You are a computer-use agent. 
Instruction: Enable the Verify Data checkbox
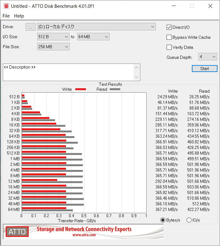coord(169,47)
